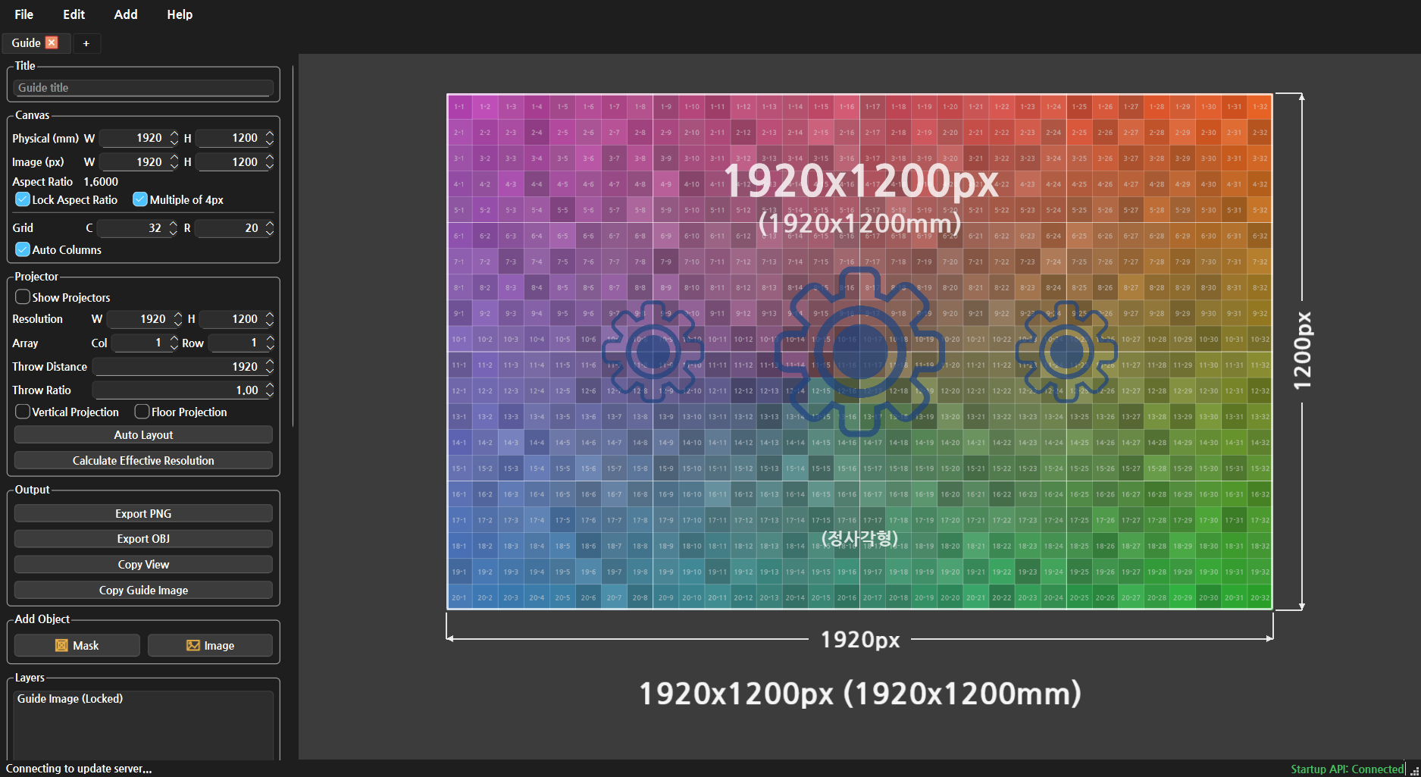This screenshot has height=777, width=1421.
Task: Click grid cell 20-1 on canvas
Action: 459,597
